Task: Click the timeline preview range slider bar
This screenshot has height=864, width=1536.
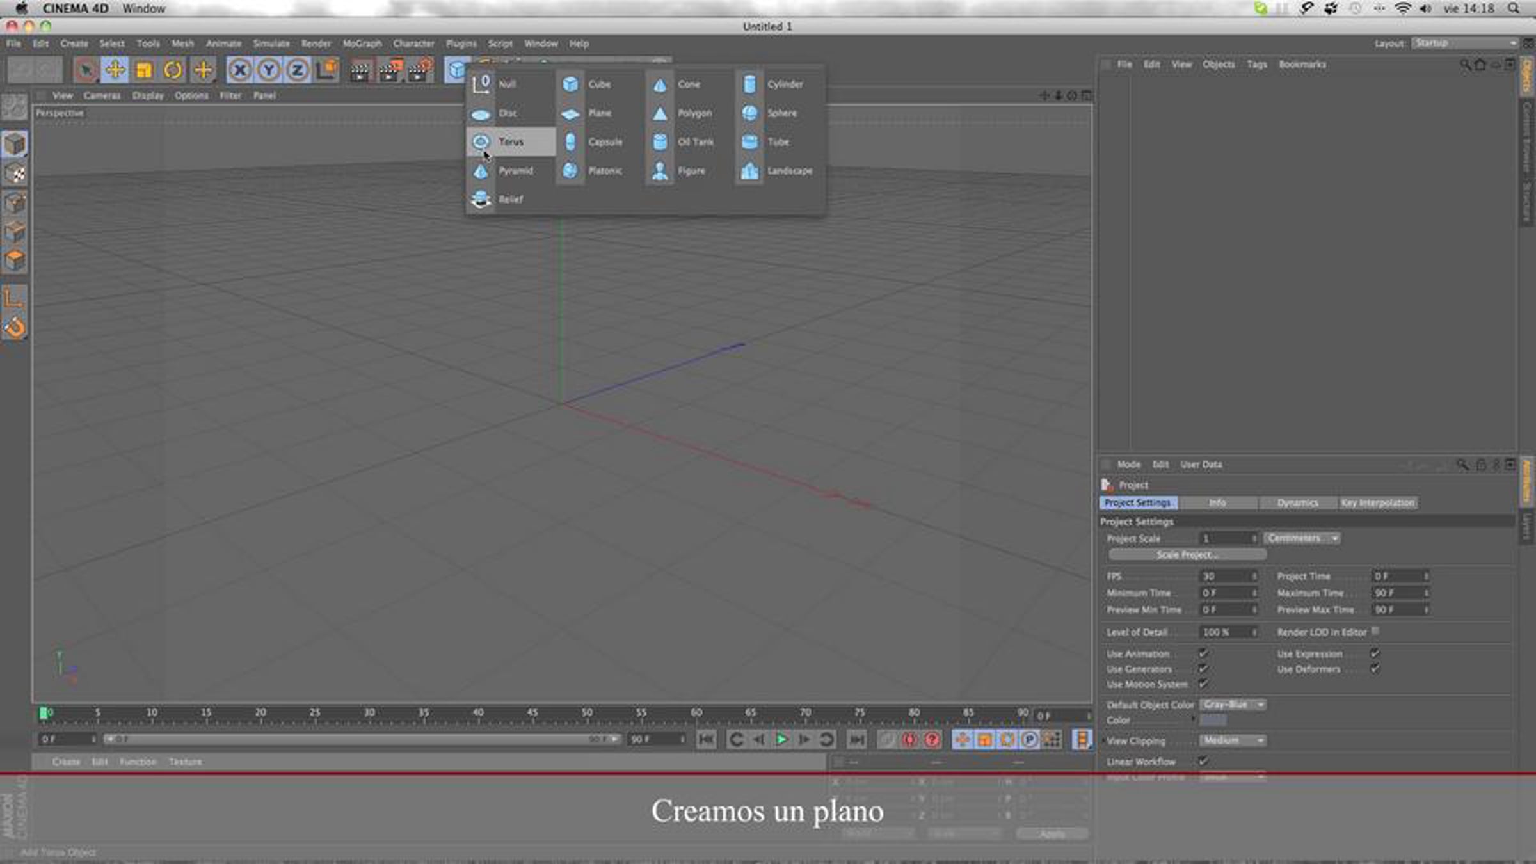Action: click(362, 740)
